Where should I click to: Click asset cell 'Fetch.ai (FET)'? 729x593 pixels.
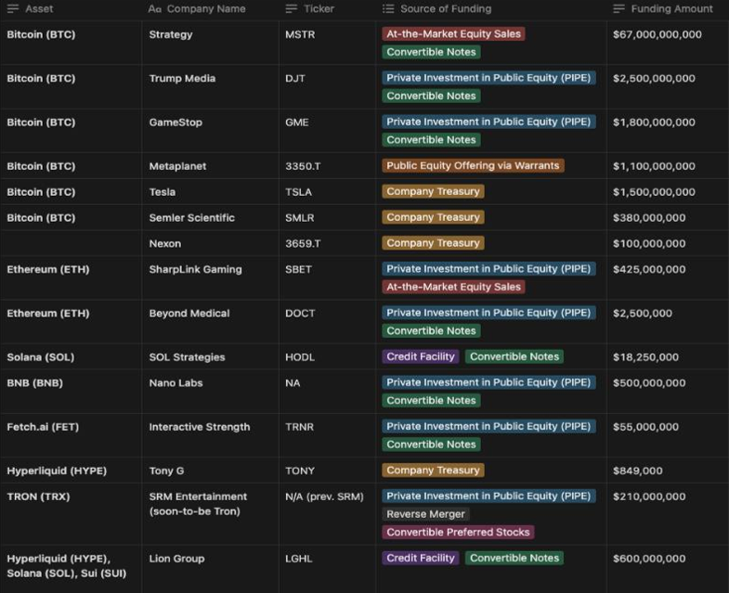pyautogui.click(x=43, y=427)
